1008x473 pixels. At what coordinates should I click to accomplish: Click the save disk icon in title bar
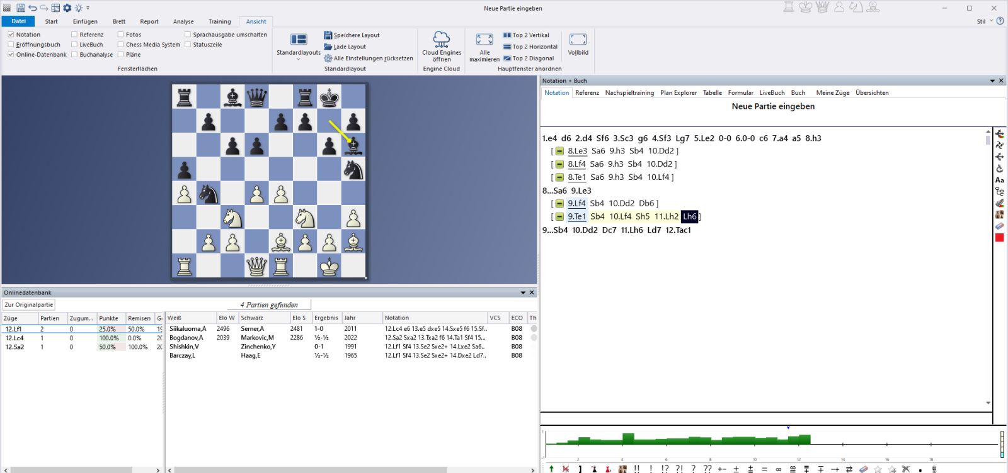[x=21, y=8]
